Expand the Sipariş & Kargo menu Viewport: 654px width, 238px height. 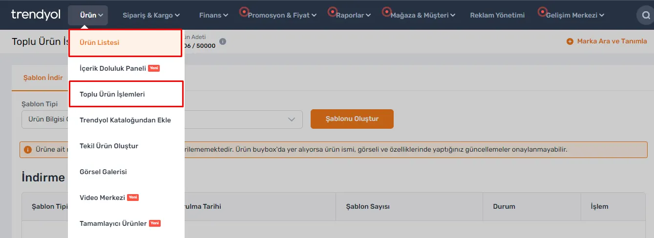pos(151,15)
